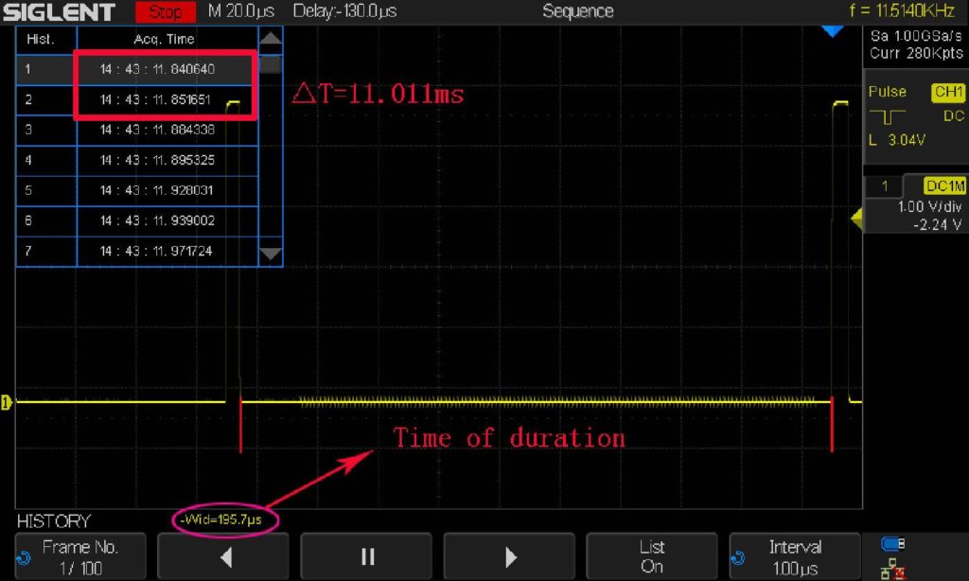Click the yellow trigger level arrow on right edge

pos(857,219)
